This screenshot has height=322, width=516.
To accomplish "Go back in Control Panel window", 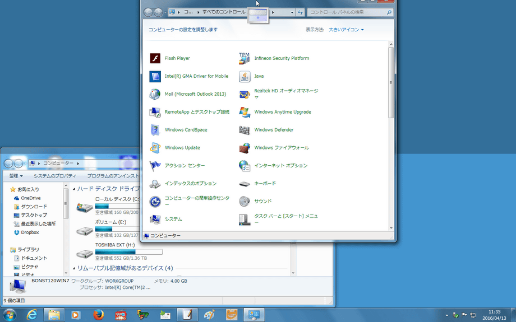I will [x=148, y=12].
